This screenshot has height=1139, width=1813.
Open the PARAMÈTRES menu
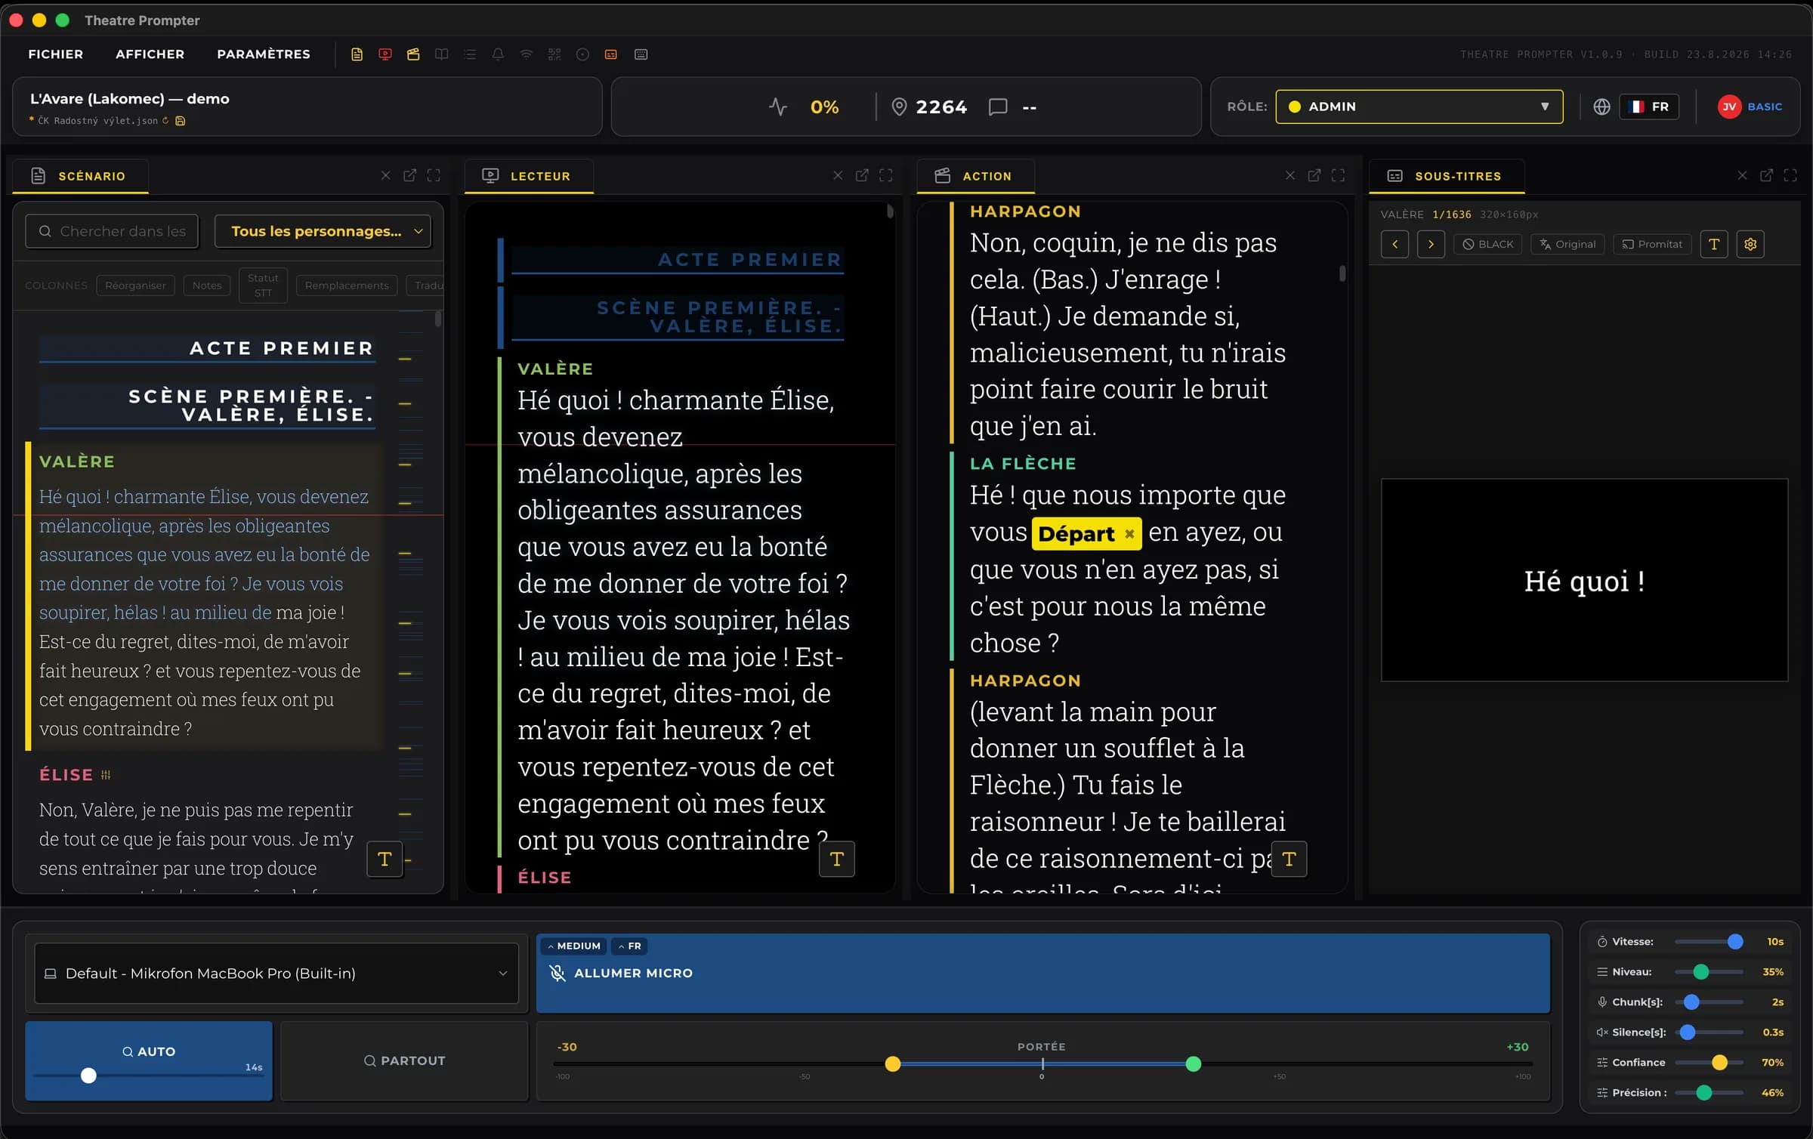pos(264,54)
